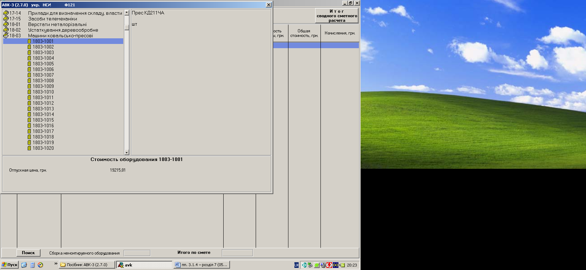Click the document icon of item 1803-1004
The image size is (586, 270).
click(29, 58)
